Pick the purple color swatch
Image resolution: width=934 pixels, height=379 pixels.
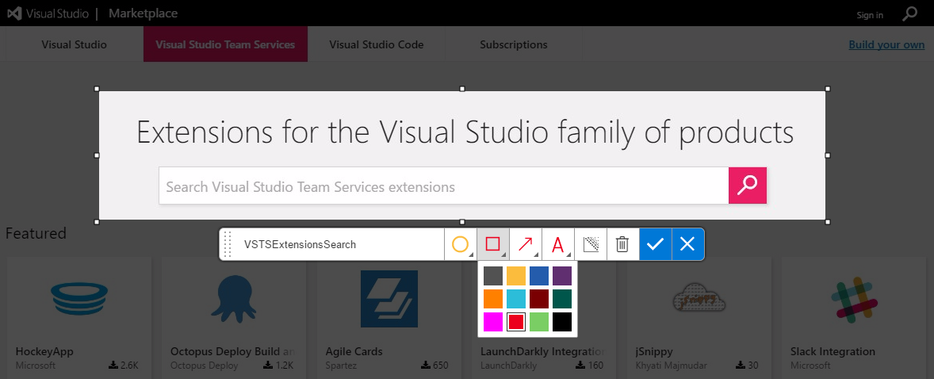pos(562,276)
